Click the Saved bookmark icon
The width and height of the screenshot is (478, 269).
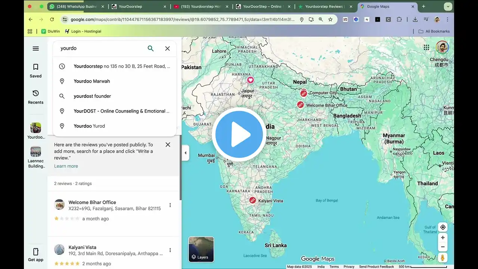click(36, 67)
